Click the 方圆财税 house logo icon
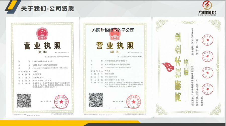Screen dimensions: 226x126 206,5
